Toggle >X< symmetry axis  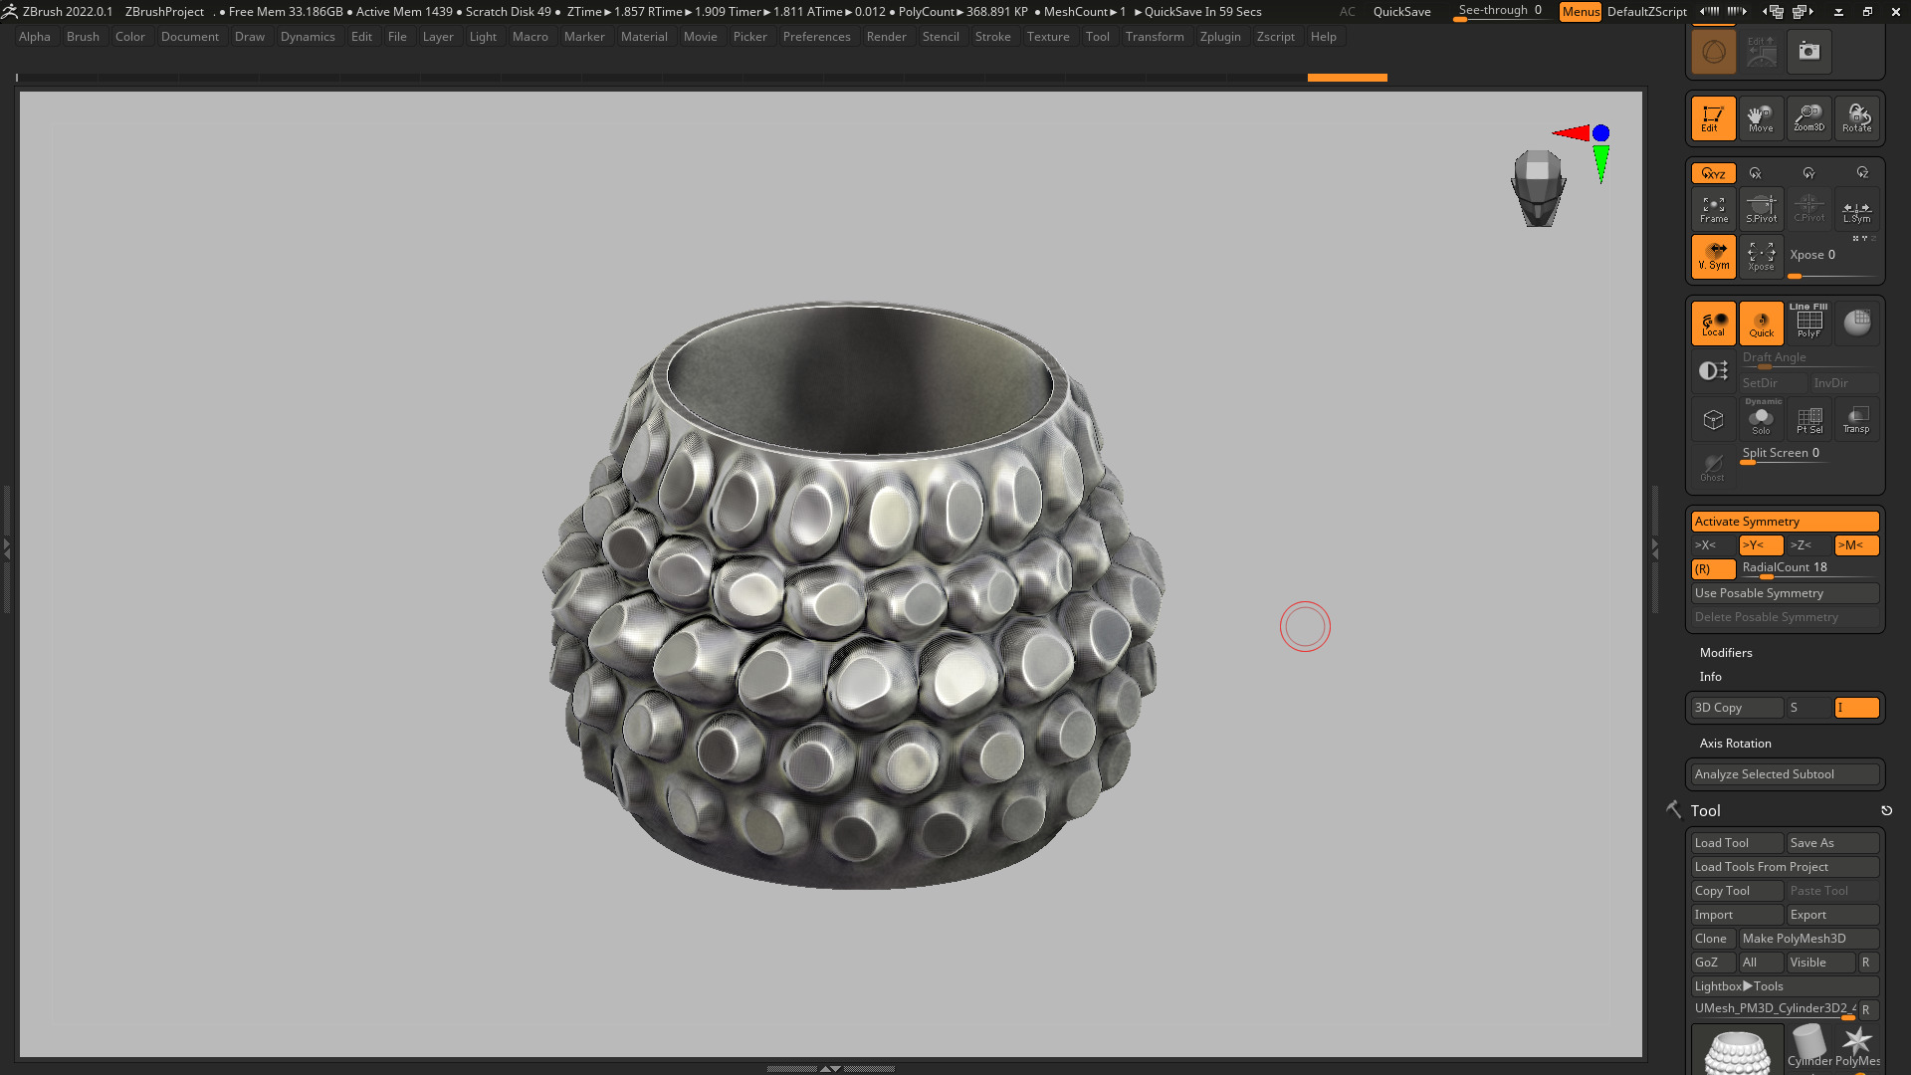point(1713,545)
